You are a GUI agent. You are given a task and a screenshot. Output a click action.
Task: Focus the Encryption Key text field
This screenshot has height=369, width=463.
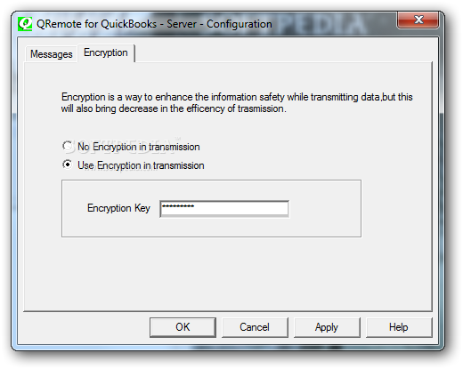click(224, 209)
